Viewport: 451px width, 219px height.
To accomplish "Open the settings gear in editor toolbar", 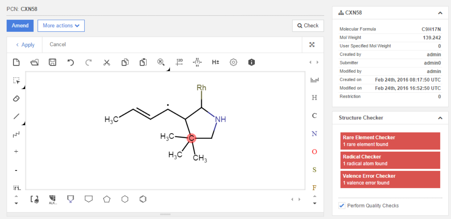I will (x=233, y=63).
